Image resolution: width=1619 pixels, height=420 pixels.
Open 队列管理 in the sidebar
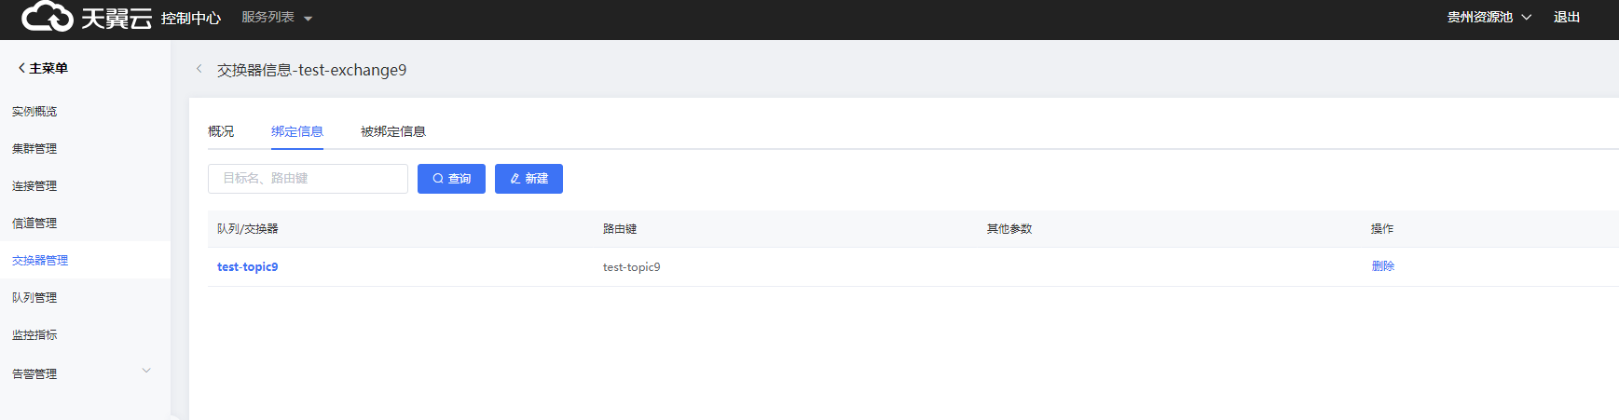[34, 298]
